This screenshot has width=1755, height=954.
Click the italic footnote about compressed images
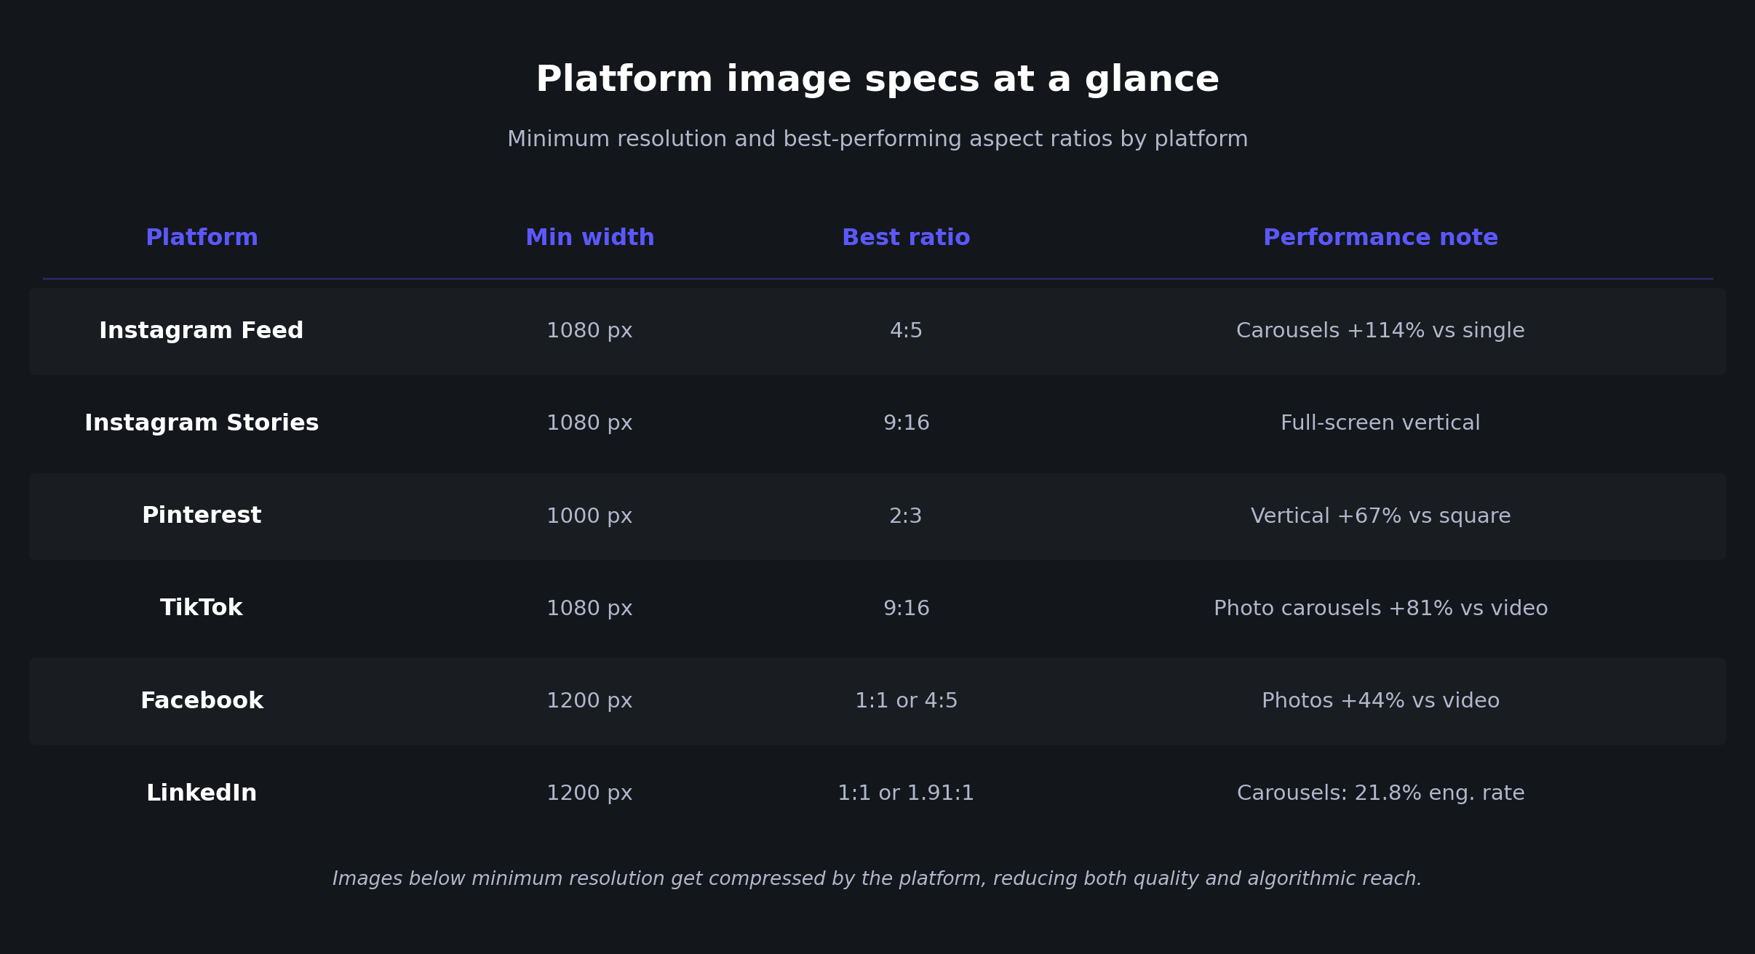(x=877, y=879)
